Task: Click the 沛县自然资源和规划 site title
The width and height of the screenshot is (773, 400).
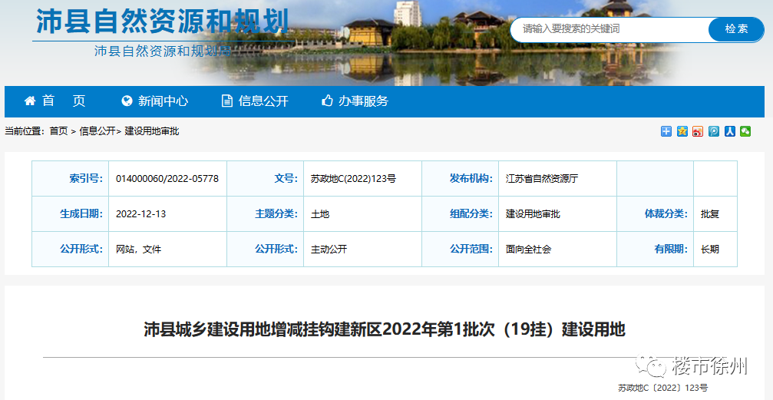Action: [x=162, y=21]
